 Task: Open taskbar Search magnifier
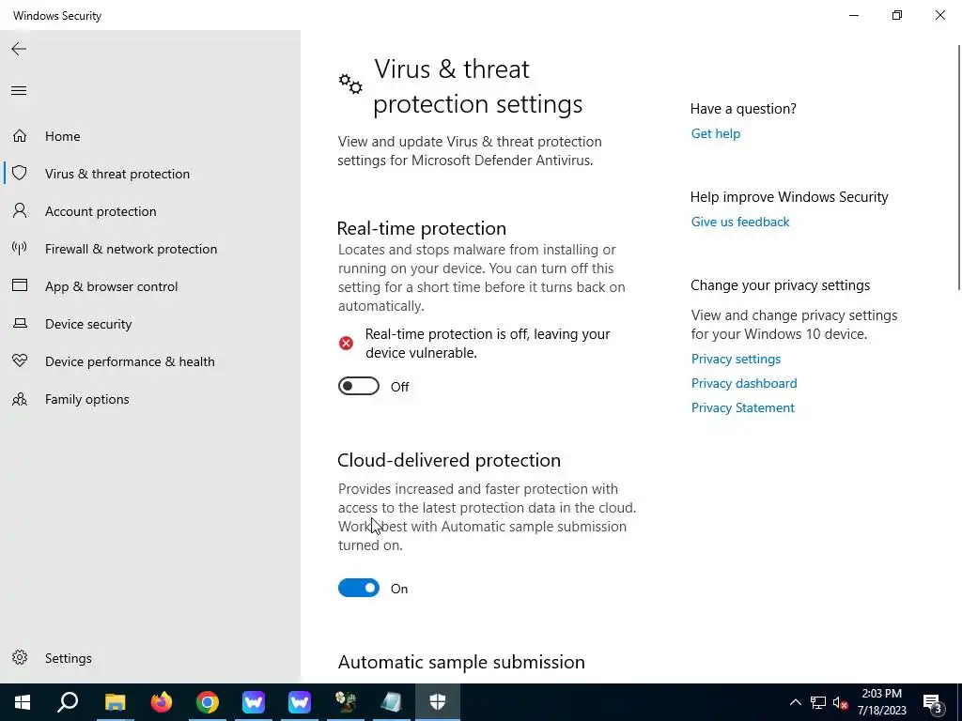click(68, 702)
